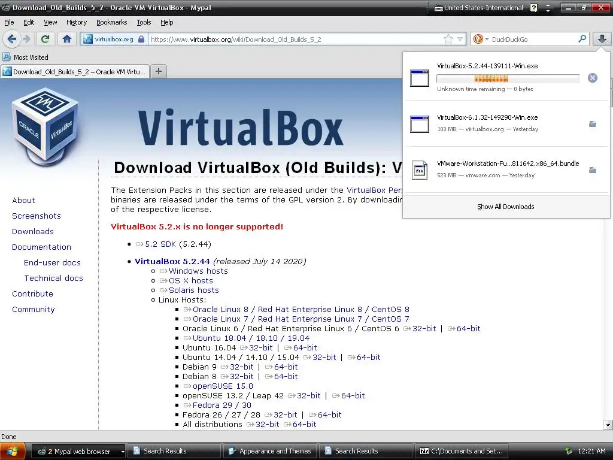Reload the page with the refresh icon
The image size is (613, 460).
45,39
